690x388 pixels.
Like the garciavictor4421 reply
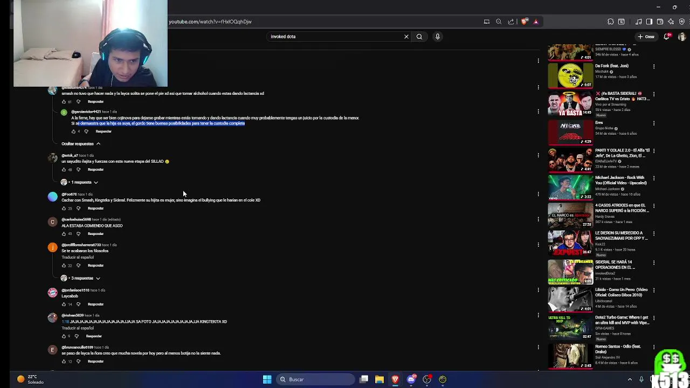coord(73,131)
